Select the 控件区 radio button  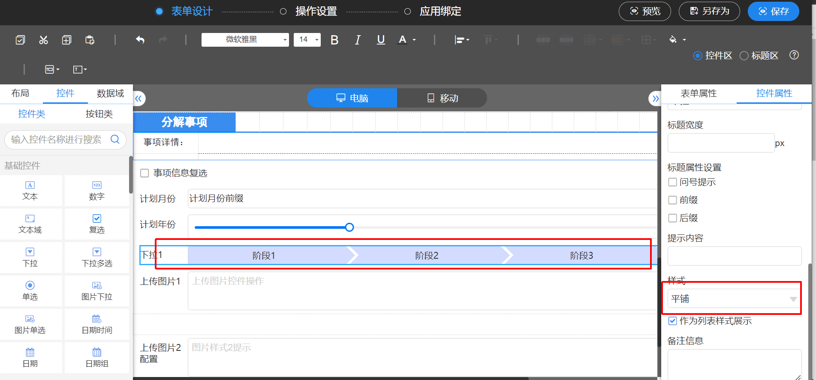point(698,56)
